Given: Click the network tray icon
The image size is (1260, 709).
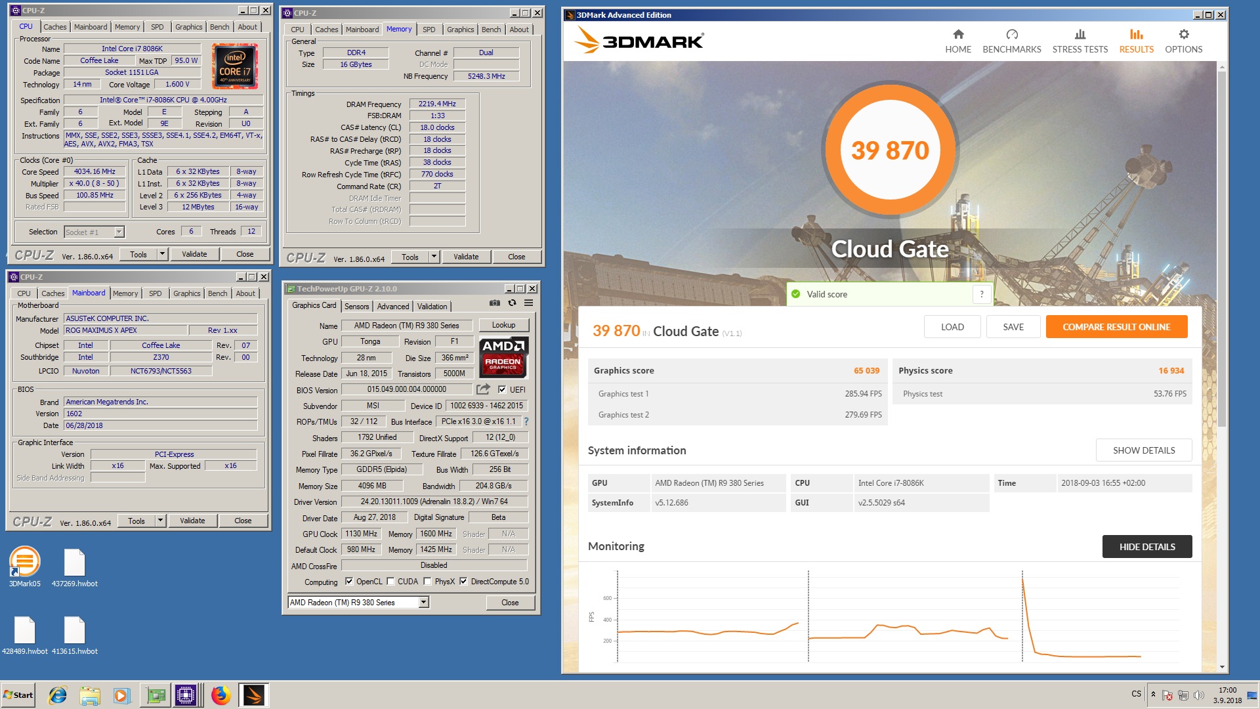Looking at the screenshot, I should [x=1183, y=695].
